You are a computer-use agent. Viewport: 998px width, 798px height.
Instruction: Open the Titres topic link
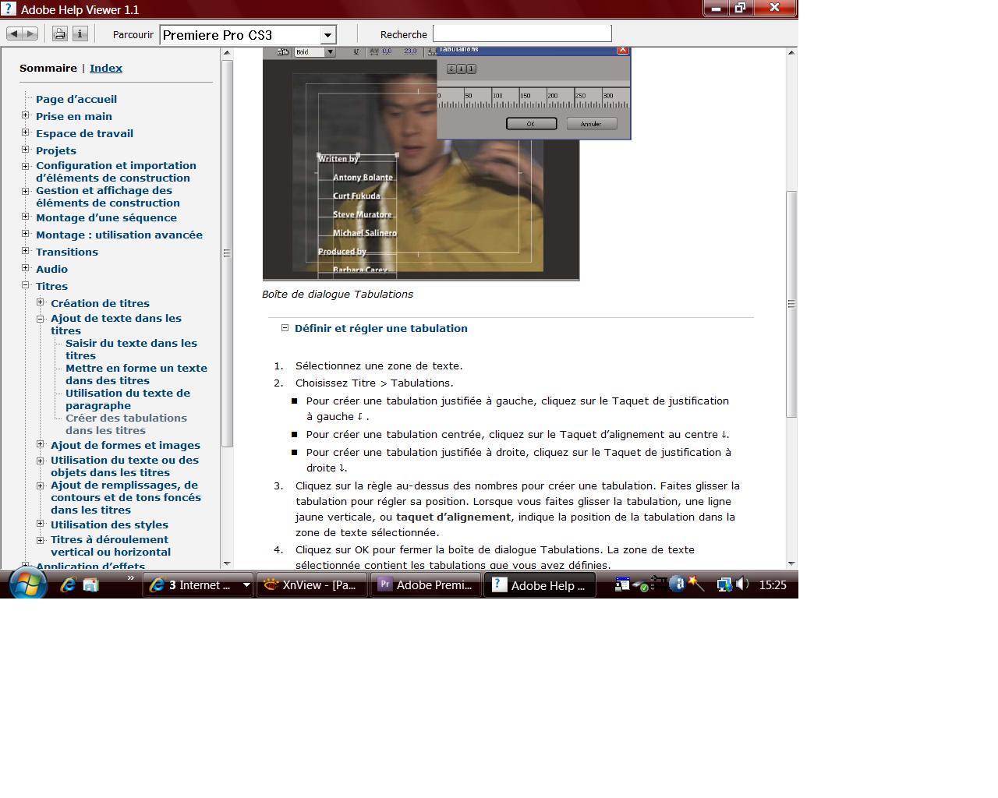[51, 286]
